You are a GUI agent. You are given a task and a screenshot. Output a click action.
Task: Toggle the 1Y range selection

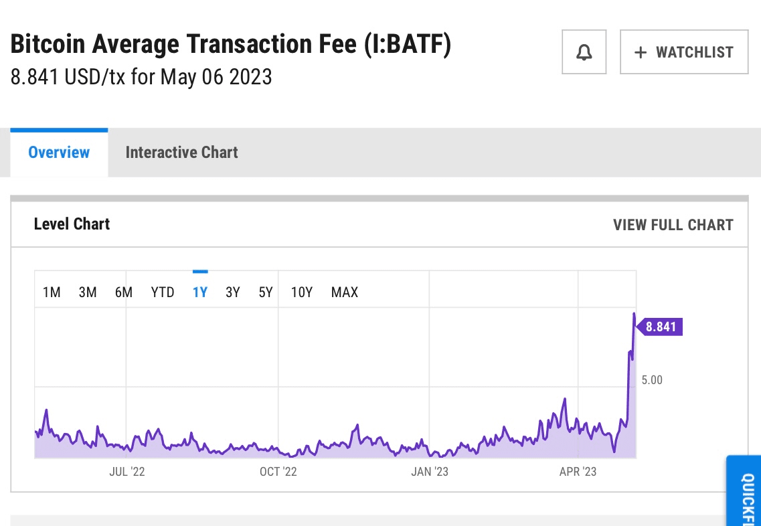(199, 292)
